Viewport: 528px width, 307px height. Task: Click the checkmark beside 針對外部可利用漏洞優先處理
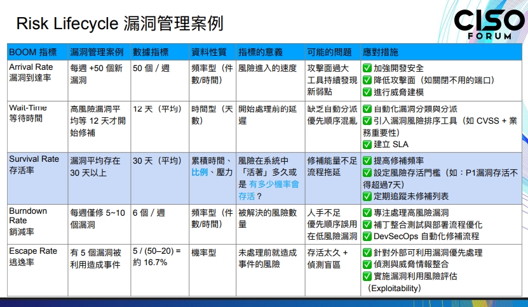(x=367, y=252)
